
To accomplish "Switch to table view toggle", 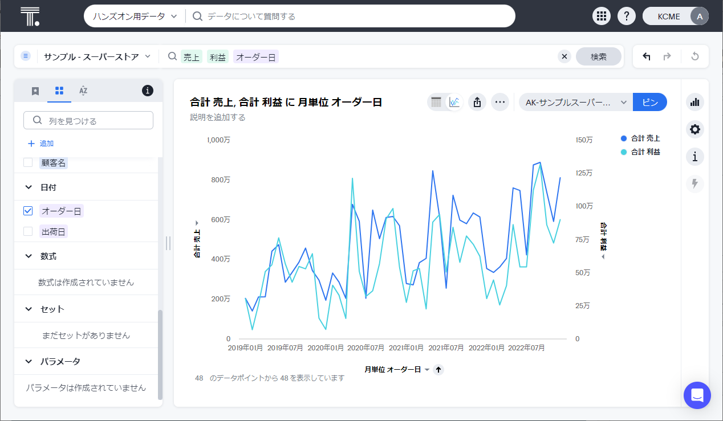I will (x=436, y=103).
